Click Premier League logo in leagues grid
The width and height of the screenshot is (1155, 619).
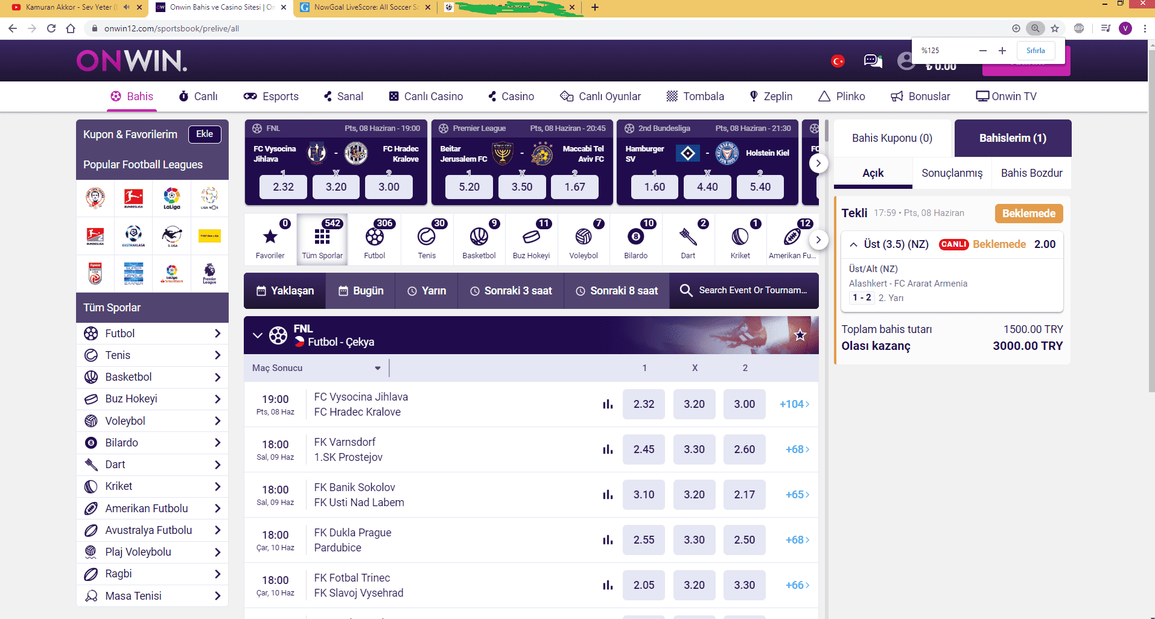[x=209, y=273]
